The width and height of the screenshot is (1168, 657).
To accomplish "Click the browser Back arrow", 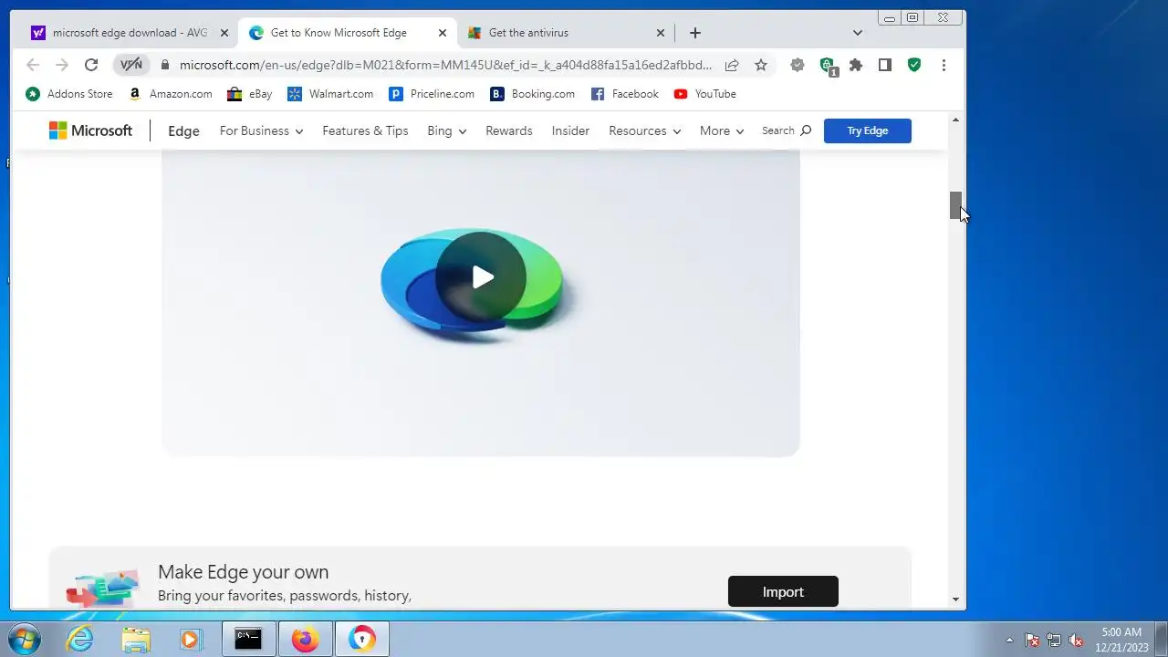I will coord(33,65).
